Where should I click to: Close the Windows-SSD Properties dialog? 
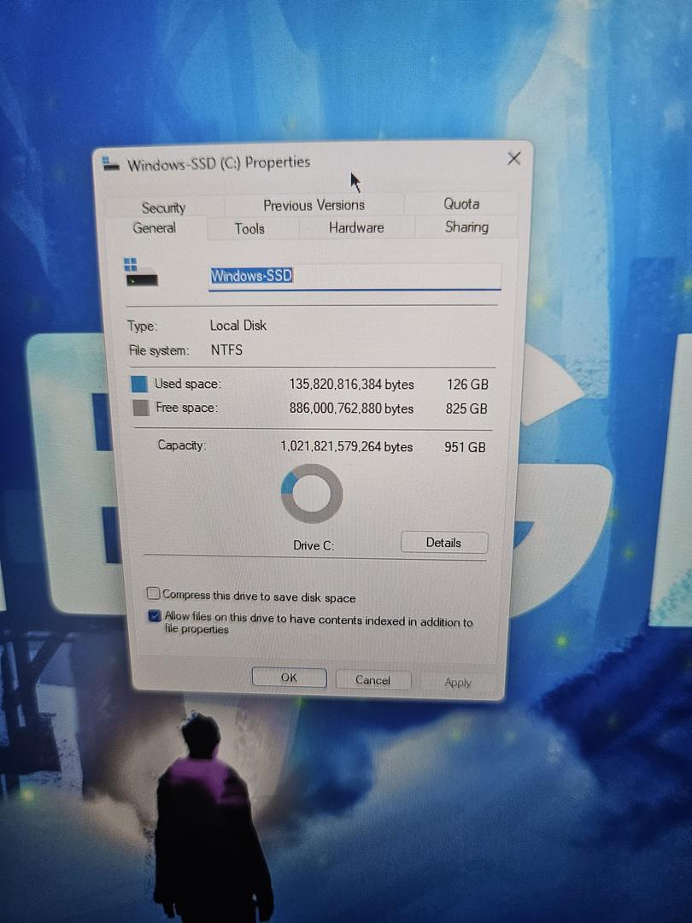(513, 158)
